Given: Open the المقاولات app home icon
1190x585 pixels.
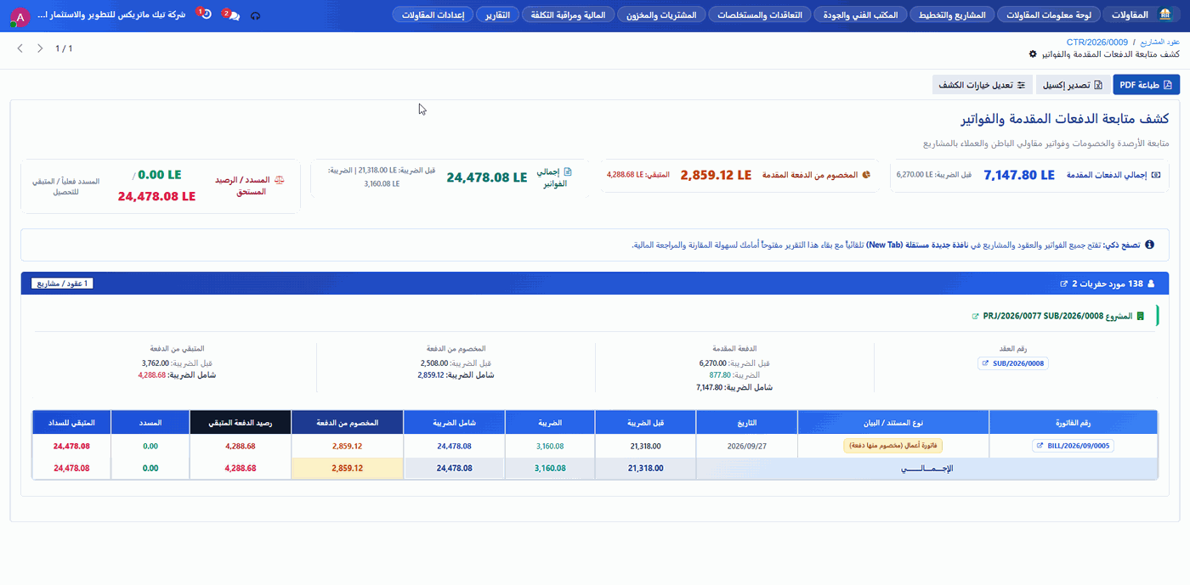Looking at the screenshot, I should point(1164,15).
